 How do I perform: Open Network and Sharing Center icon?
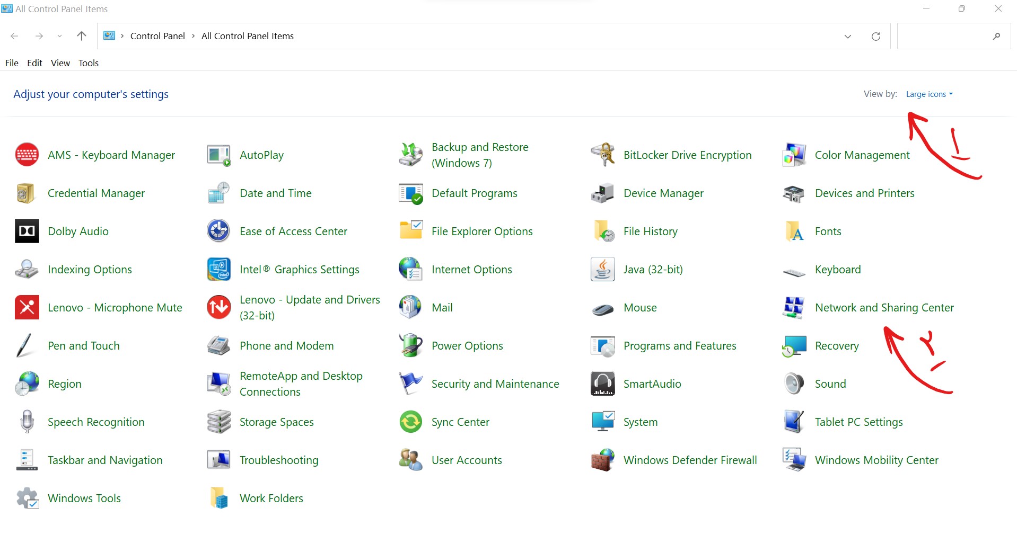(x=794, y=307)
